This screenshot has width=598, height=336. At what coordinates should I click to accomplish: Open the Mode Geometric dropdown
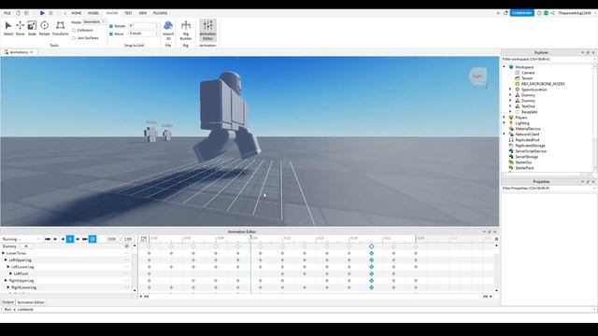93,22
